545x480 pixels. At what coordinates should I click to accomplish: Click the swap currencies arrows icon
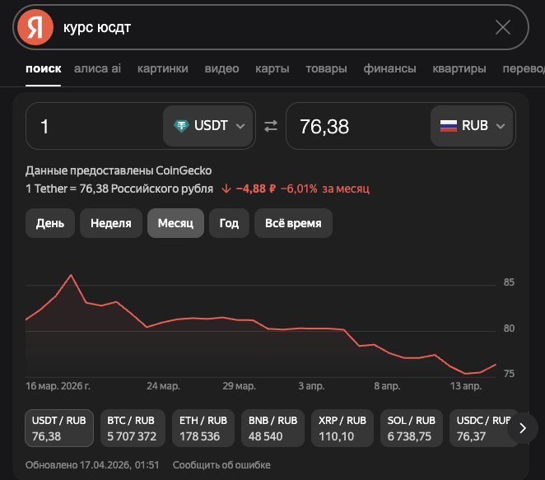point(271,126)
